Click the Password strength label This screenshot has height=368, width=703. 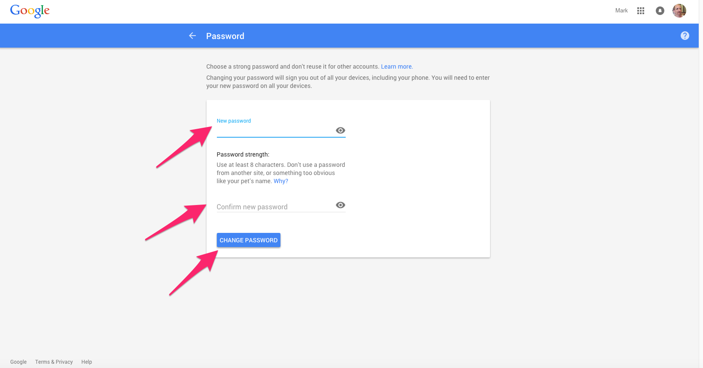point(243,154)
